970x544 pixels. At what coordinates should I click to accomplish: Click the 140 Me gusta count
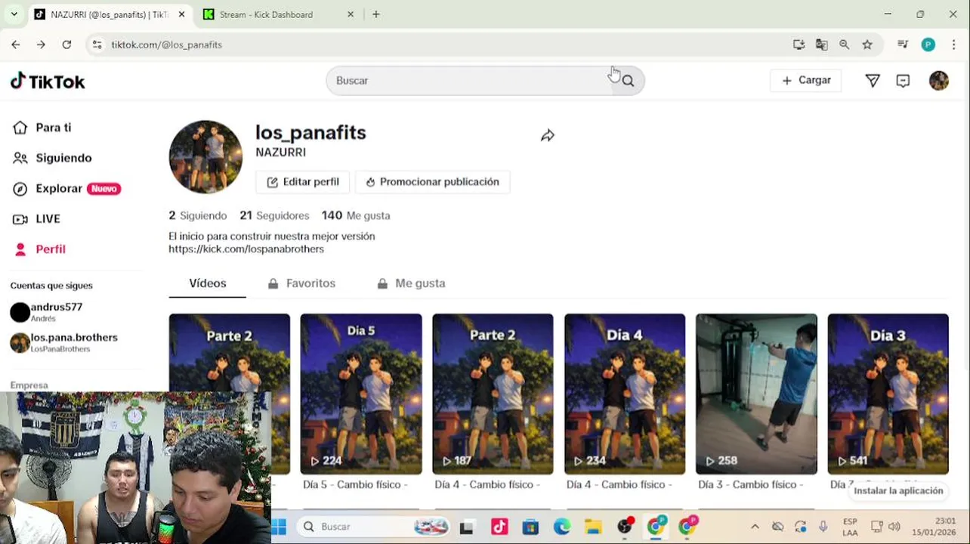[356, 215]
